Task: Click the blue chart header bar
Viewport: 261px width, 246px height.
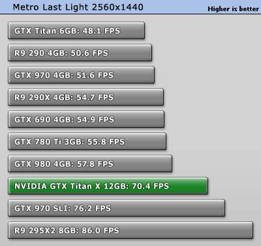Action: click(130, 7)
